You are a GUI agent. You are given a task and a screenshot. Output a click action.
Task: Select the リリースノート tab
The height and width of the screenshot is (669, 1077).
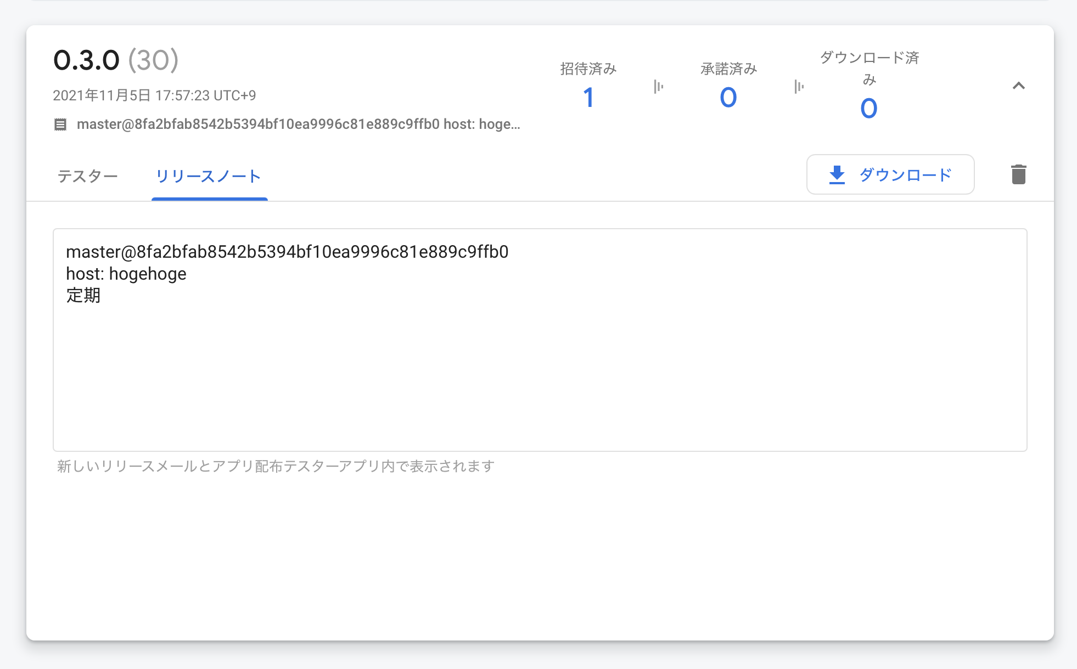click(209, 176)
